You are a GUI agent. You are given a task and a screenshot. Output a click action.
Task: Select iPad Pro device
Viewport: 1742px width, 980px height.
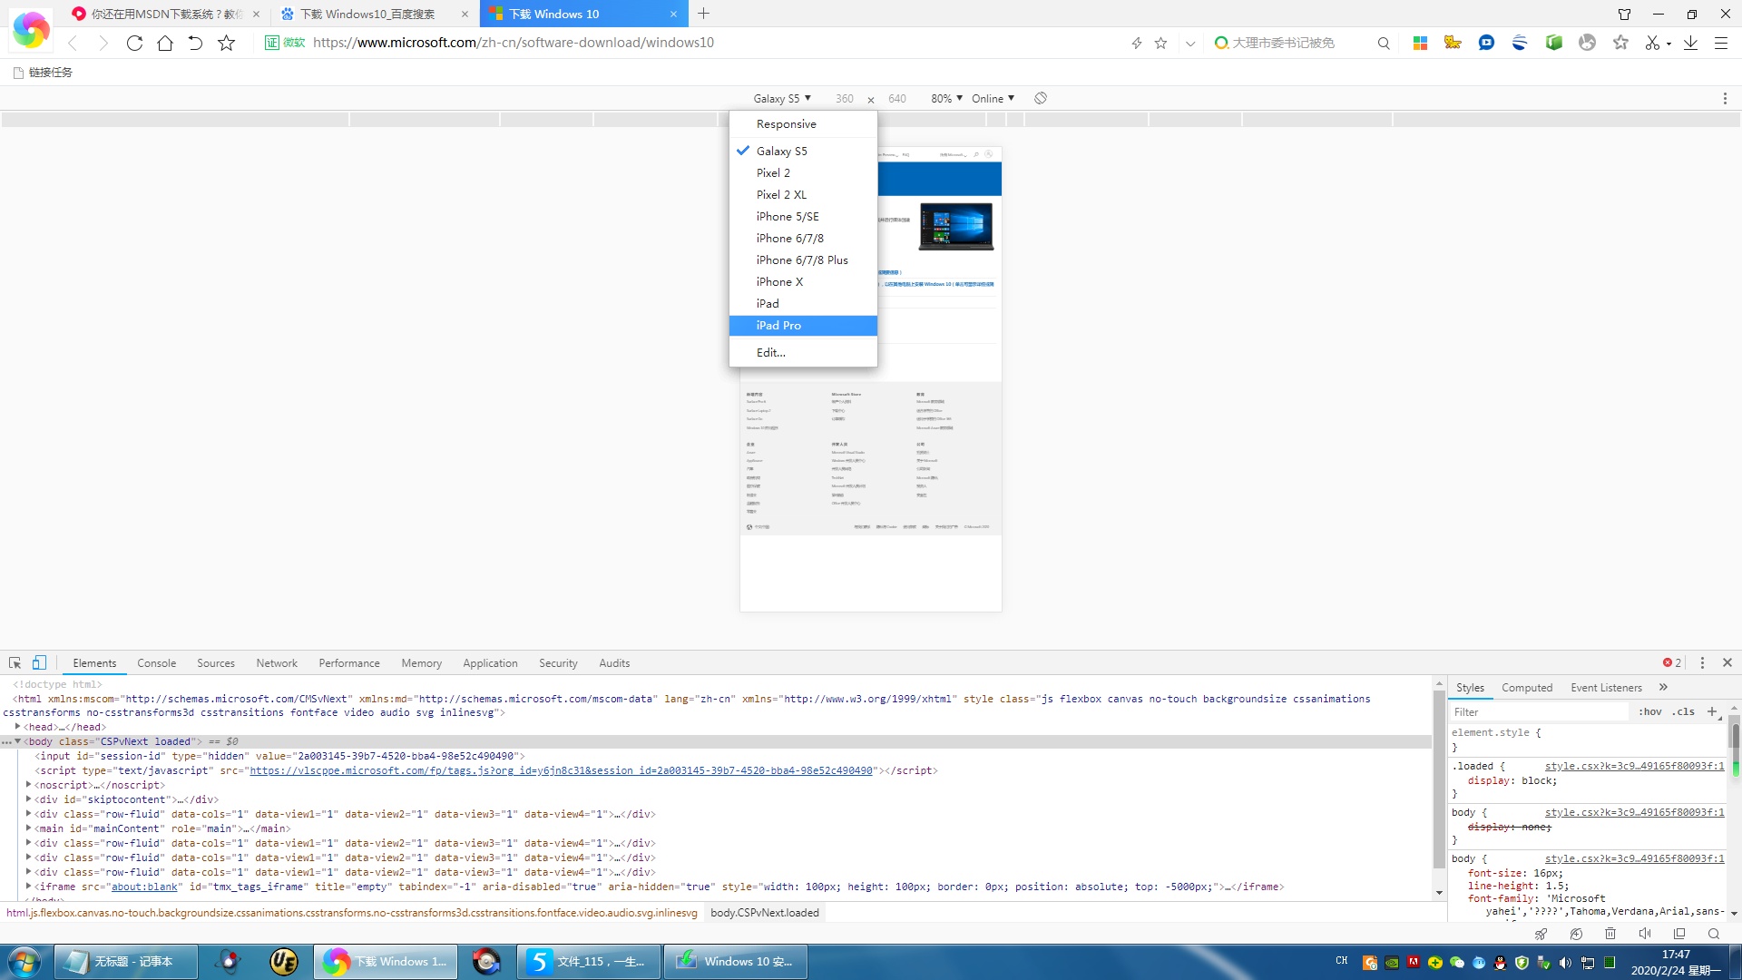click(x=803, y=326)
